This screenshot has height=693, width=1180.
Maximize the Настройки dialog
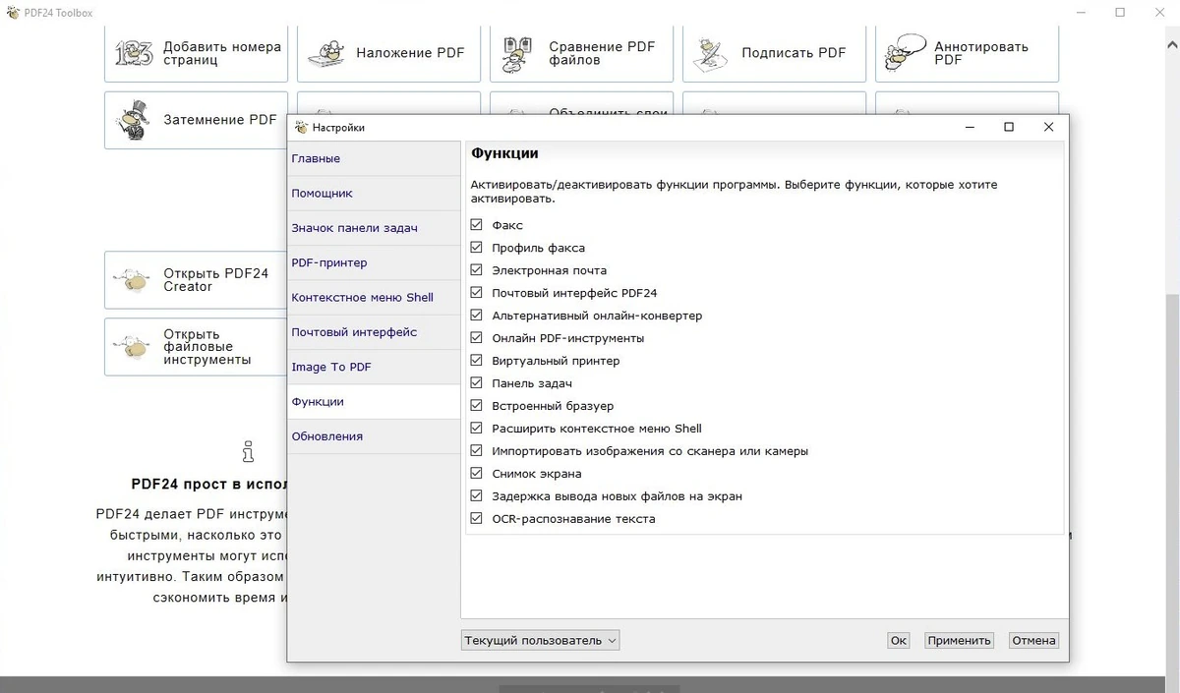1009,127
